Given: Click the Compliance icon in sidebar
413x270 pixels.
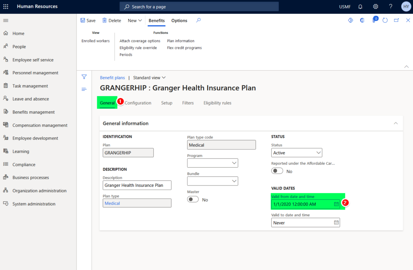Looking at the screenshot, I should [6, 164].
